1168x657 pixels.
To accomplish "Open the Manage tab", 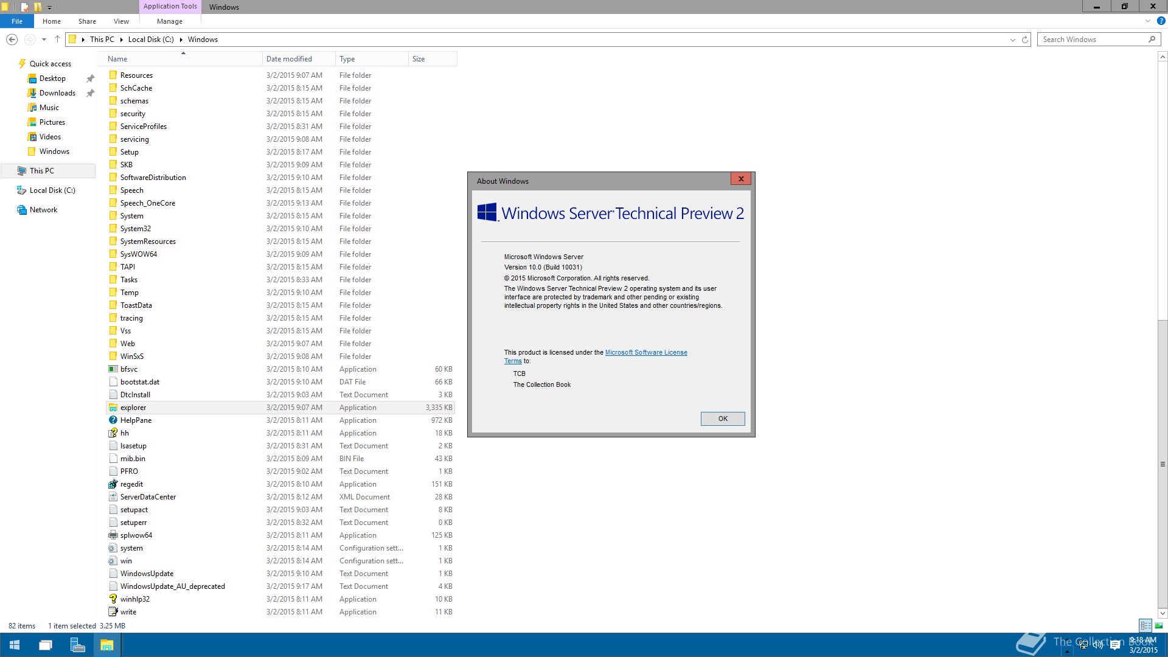I will [170, 21].
